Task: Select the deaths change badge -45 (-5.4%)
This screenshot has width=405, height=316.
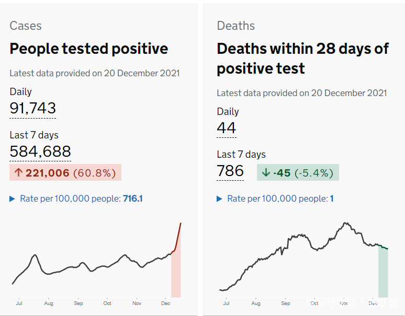Action: (x=298, y=172)
